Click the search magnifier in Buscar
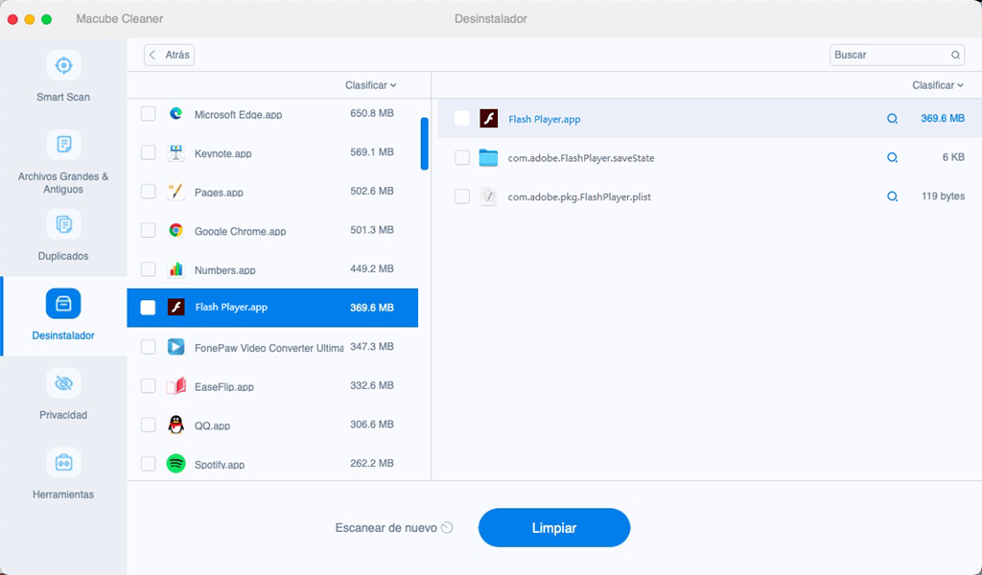 pos(956,55)
